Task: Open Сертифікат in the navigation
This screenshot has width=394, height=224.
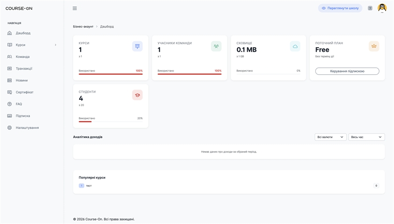Action: [25, 92]
